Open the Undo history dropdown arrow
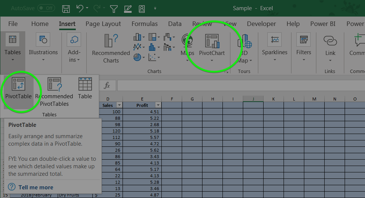 click(87, 8)
